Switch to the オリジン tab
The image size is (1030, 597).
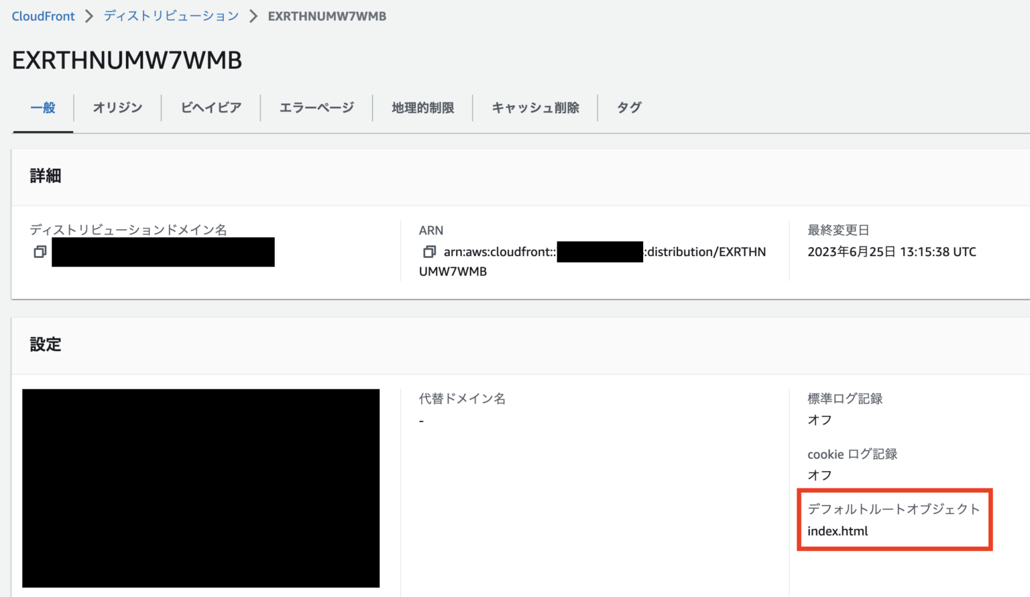point(117,107)
